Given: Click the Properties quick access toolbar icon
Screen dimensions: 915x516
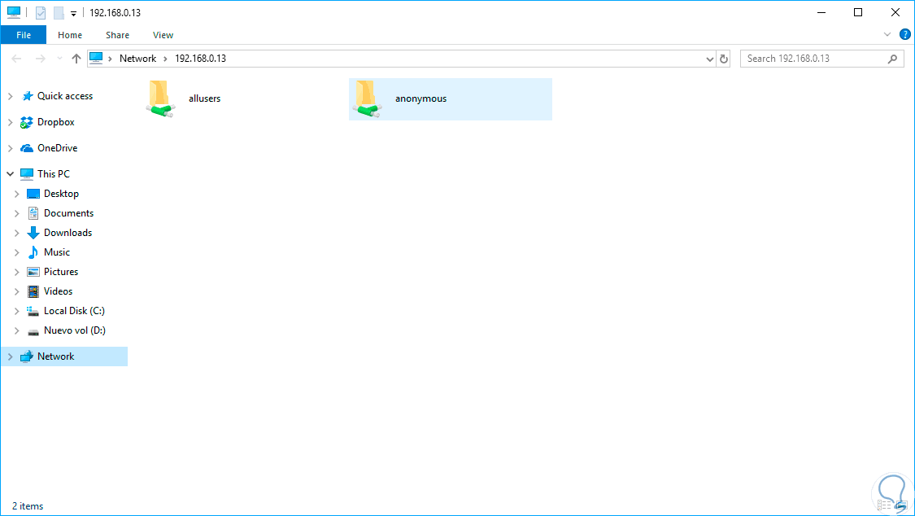Looking at the screenshot, I should [x=41, y=12].
